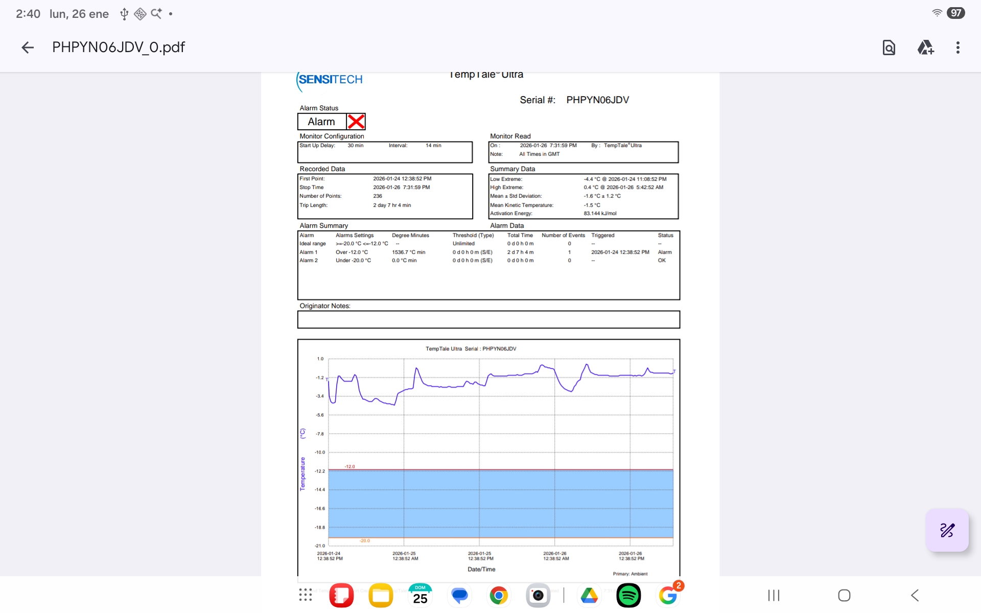Viewport: 981px width, 613px height.
Task: Open the yellow Files app icon
Action: (x=381, y=595)
